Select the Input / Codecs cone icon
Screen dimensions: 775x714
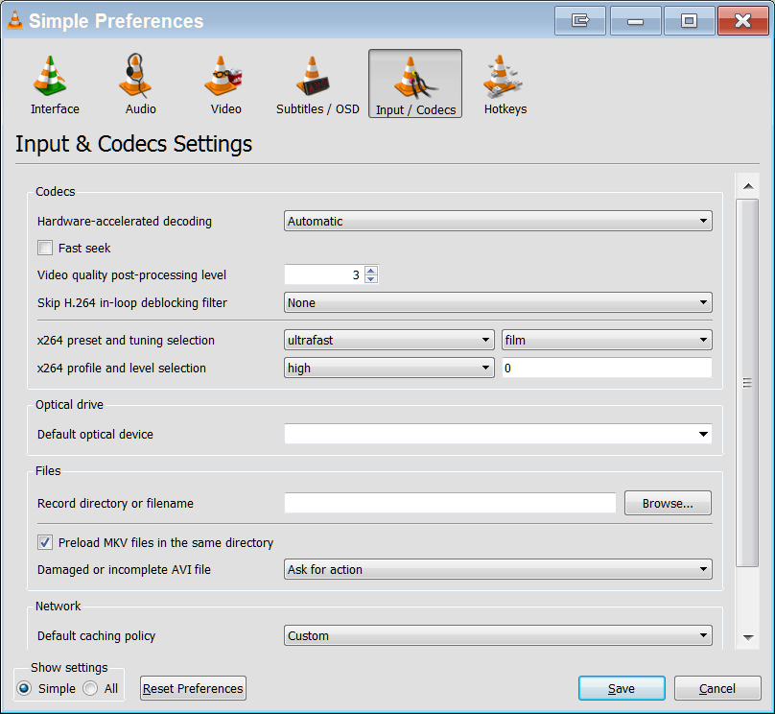click(415, 78)
